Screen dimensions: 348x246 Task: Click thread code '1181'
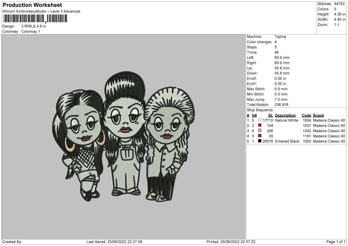click(x=307, y=136)
